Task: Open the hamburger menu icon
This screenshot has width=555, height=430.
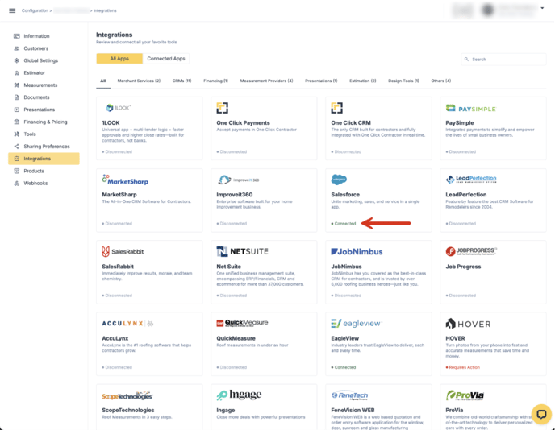Action: [x=12, y=10]
